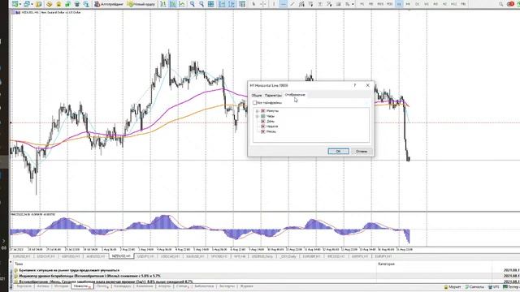Toggle the День checkbox

[263, 122]
